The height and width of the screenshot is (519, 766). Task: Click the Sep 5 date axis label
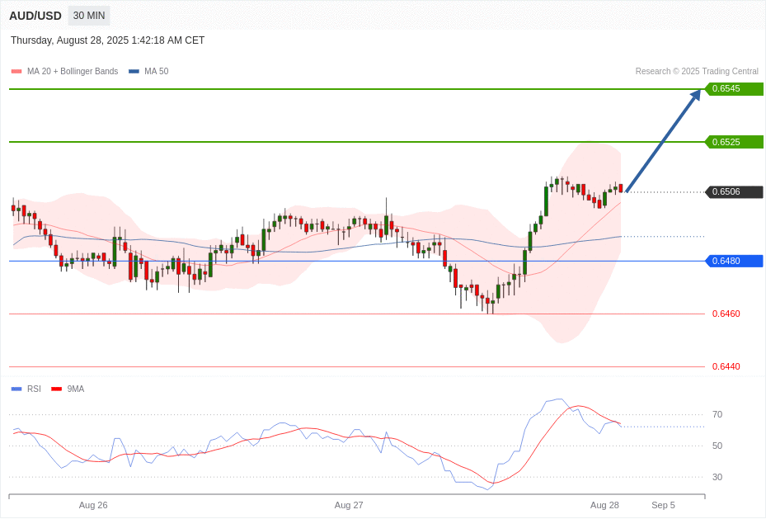pyautogui.click(x=664, y=505)
